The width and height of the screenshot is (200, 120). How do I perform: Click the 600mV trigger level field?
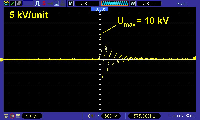111,116
